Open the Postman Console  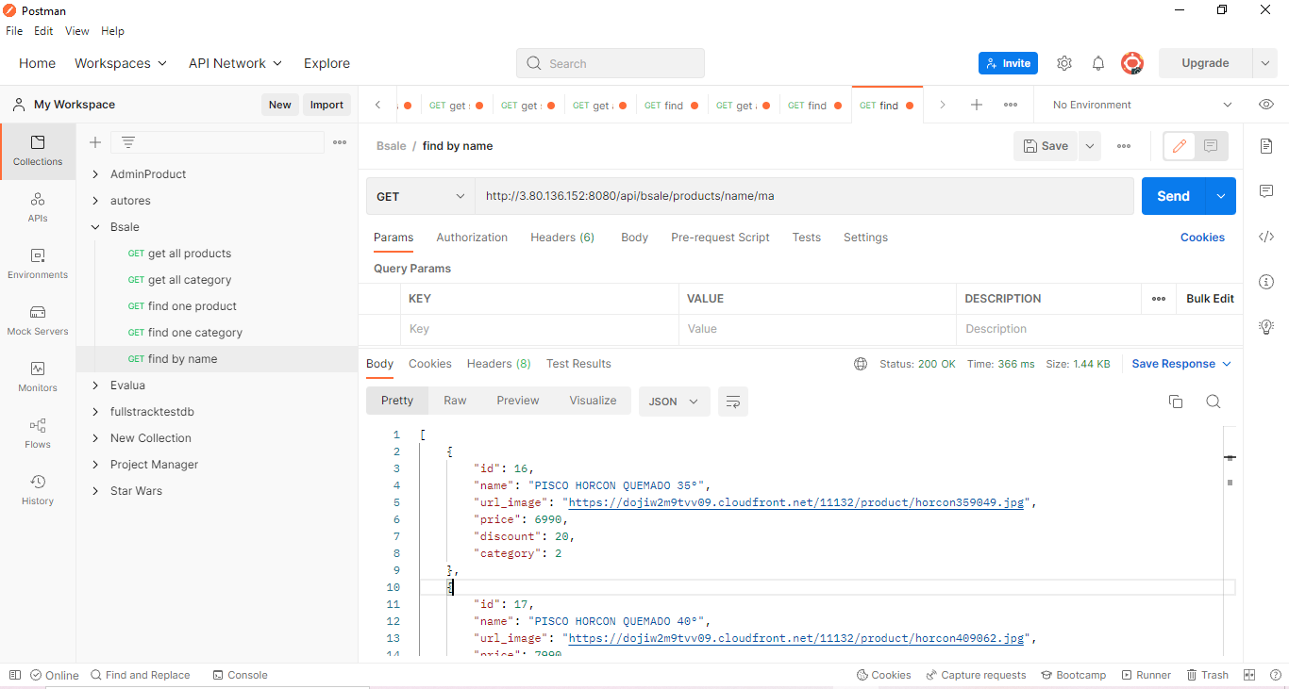240,674
